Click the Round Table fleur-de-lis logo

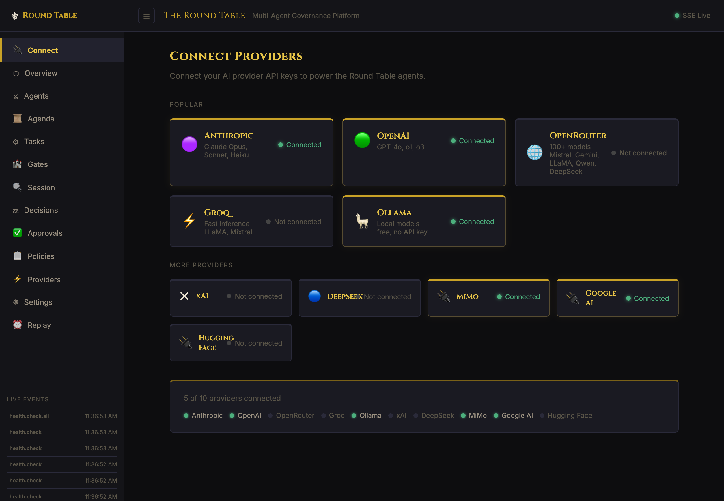point(15,16)
